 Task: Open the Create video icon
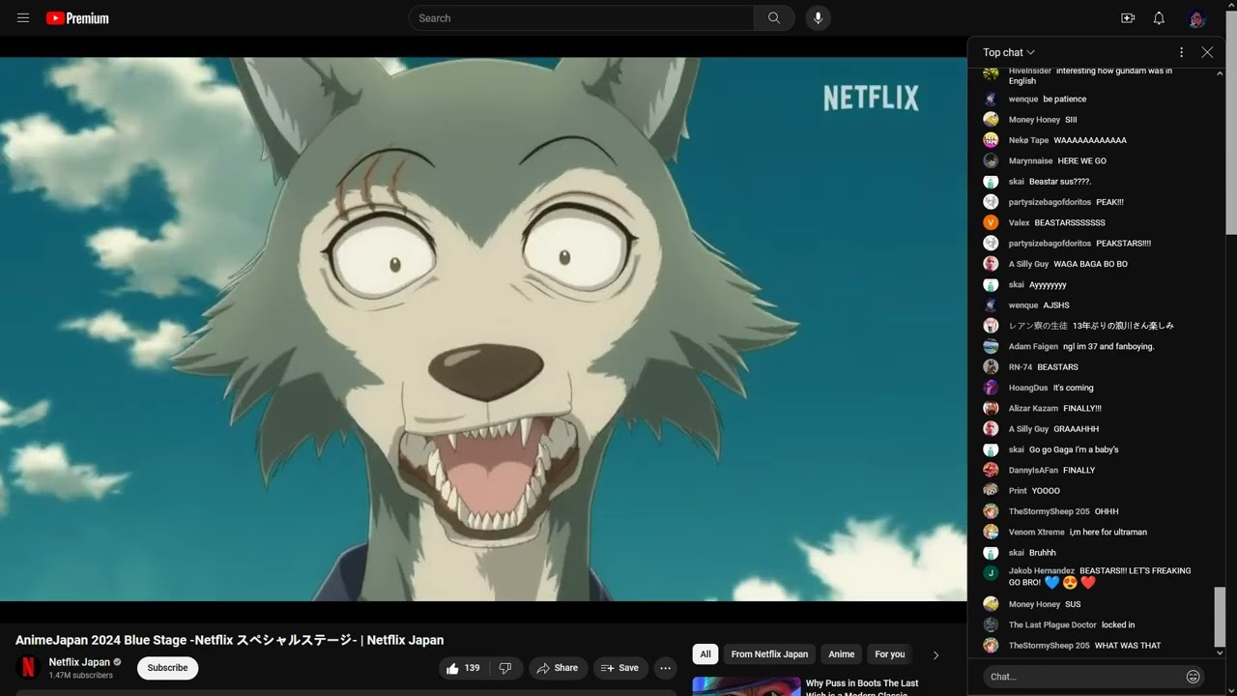point(1128,18)
